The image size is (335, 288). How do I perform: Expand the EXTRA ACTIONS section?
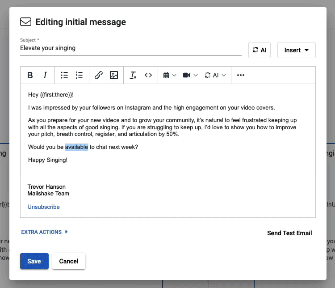pos(44,232)
